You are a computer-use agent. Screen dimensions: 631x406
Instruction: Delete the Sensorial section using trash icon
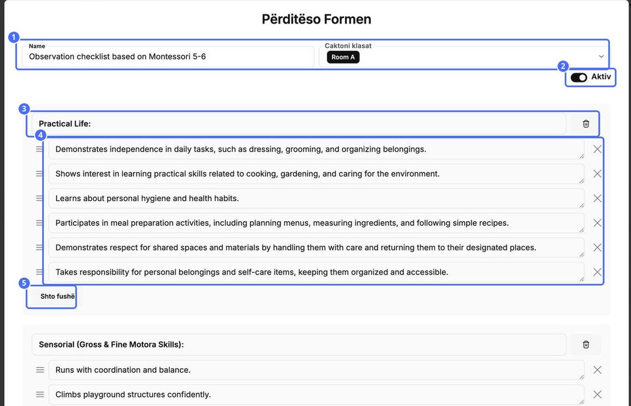coord(586,345)
